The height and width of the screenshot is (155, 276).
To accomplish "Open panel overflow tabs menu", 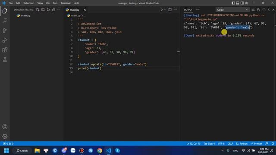I will pos(198,10).
